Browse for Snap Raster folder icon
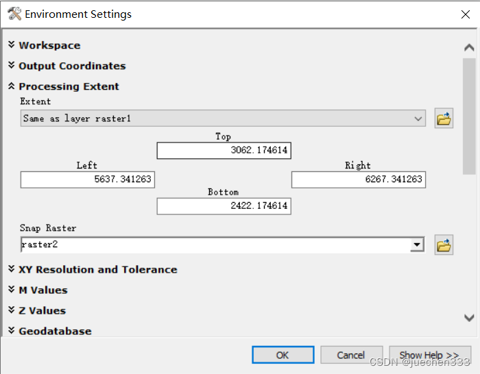Screen dimensions: 480x374 pos(444,245)
